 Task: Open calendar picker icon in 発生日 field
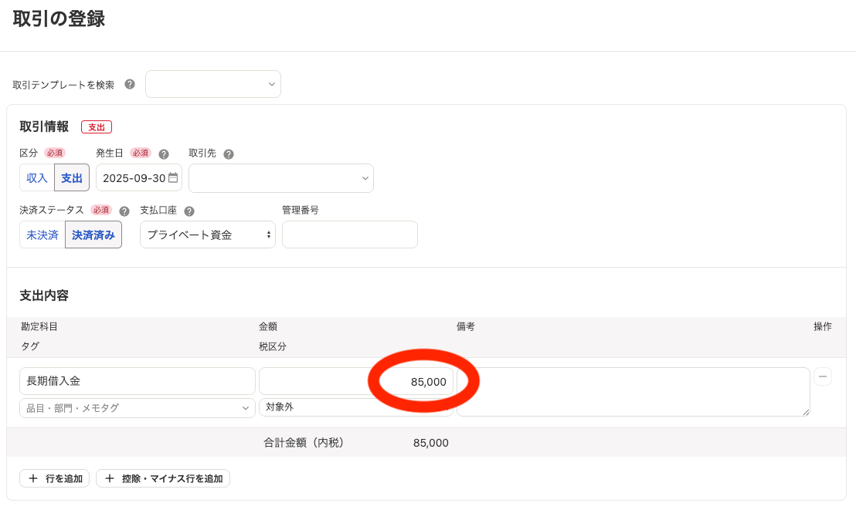click(x=173, y=177)
